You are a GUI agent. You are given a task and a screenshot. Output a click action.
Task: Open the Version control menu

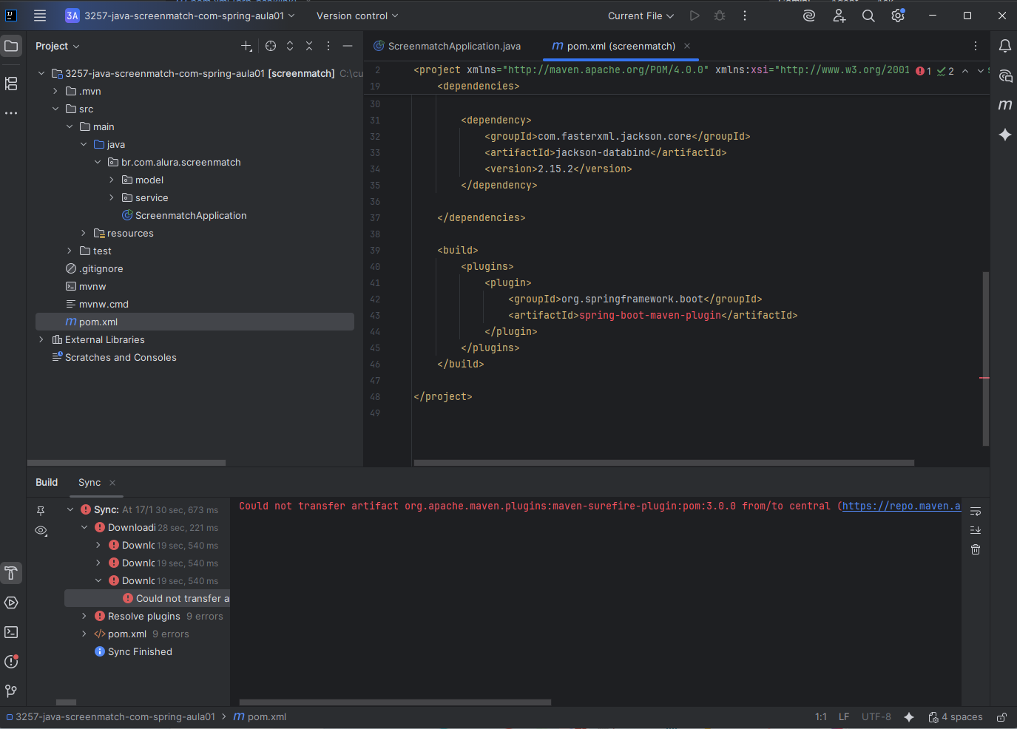[357, 16]
